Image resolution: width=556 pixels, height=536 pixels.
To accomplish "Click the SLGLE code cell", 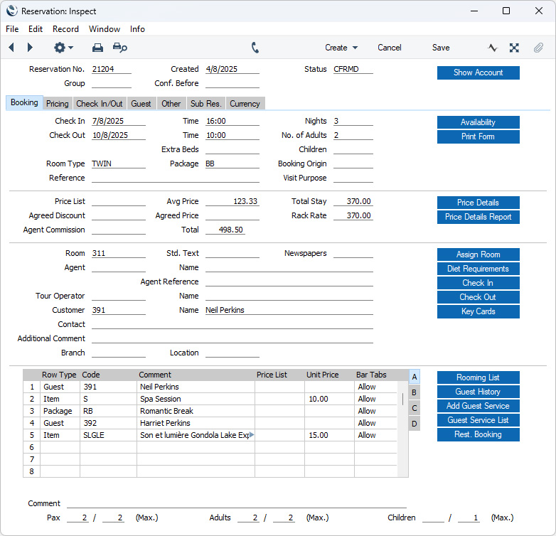I will 108,435.
